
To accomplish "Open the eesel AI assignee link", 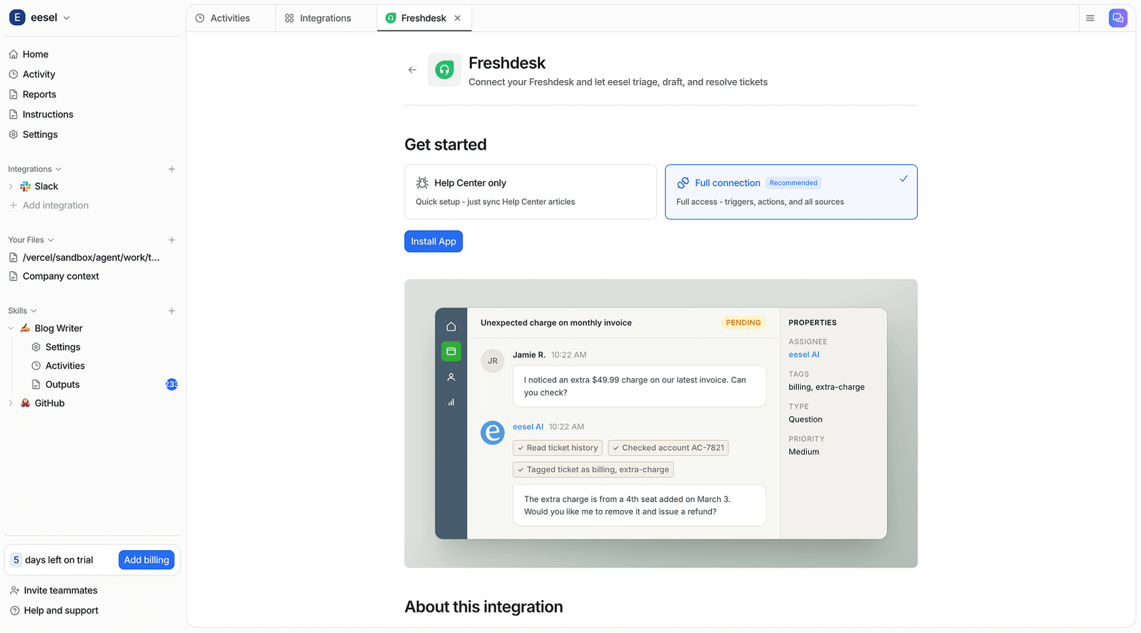I will click(803, 354).
